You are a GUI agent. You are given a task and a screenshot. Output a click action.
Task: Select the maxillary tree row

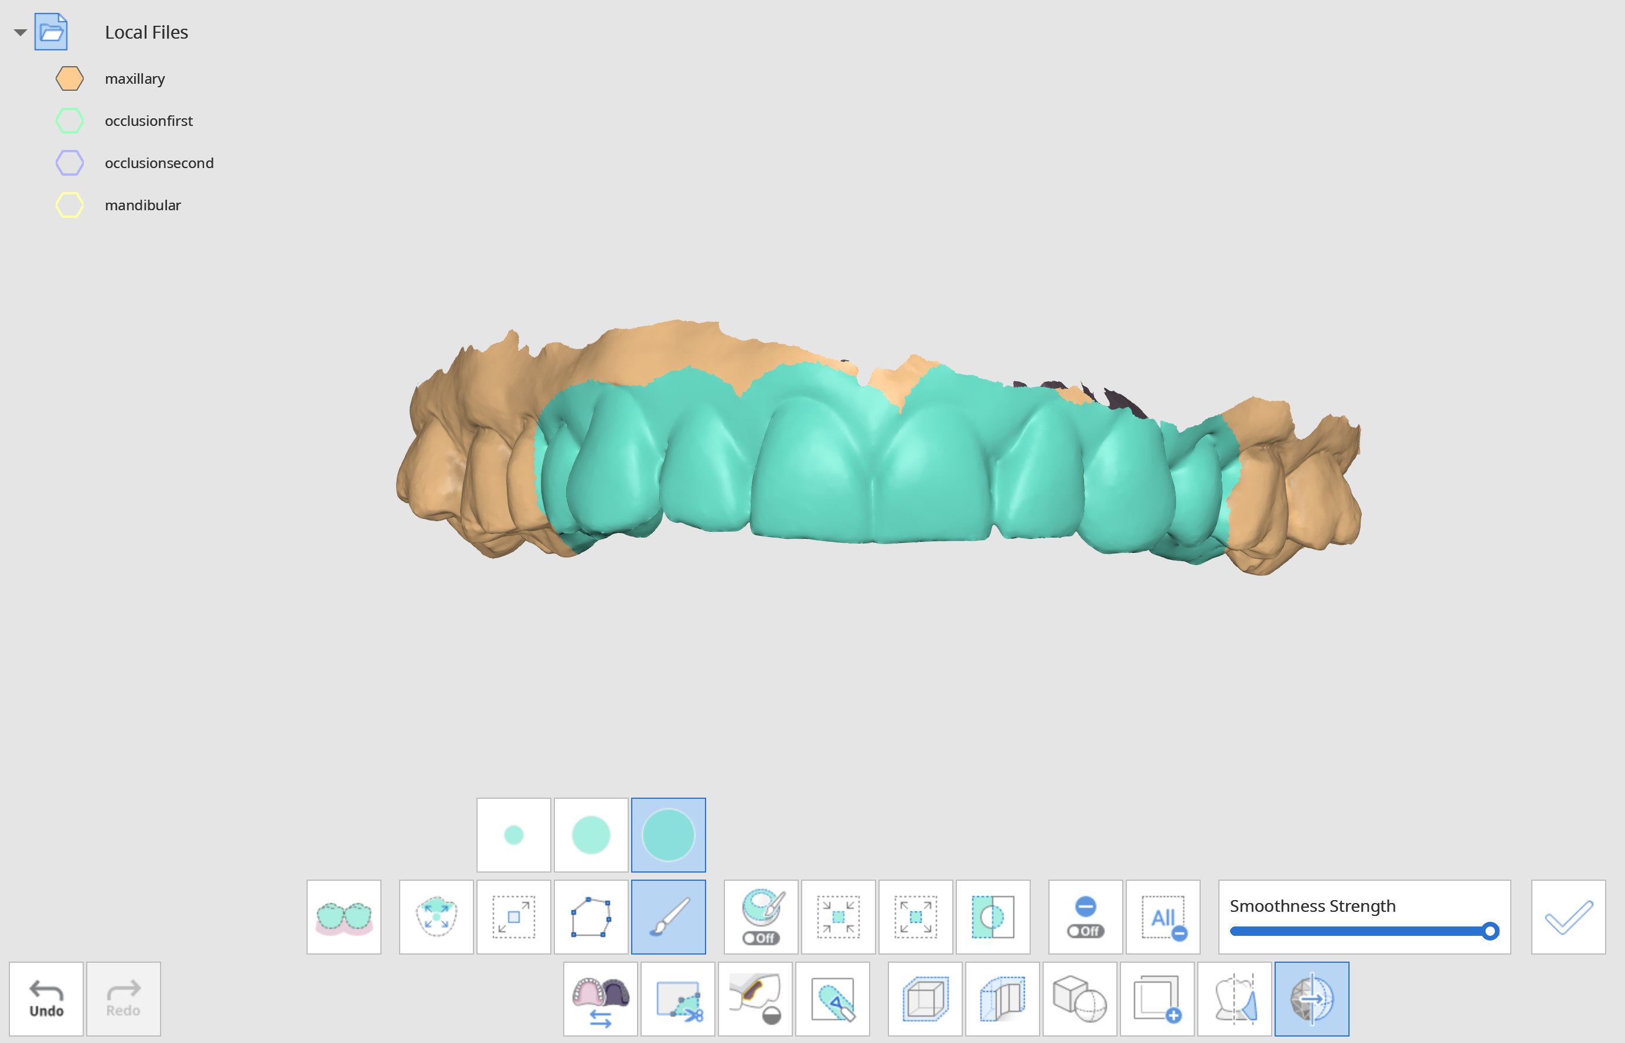(135, 78)
